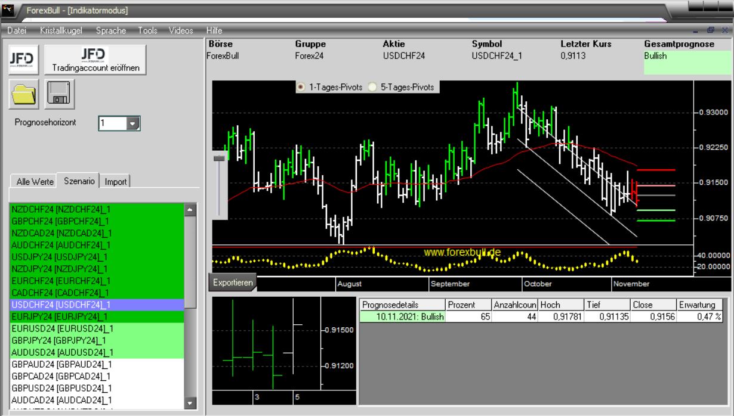Select NZDCHF24 [NZDCHF24]_1 in list
The height and width of the screenshot is (416, 734).
(x=97, y=209)
